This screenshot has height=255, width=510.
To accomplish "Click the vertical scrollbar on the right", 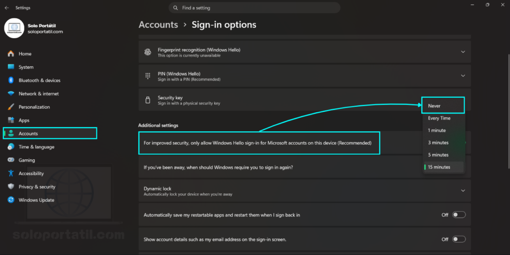I will coord(509,111).
